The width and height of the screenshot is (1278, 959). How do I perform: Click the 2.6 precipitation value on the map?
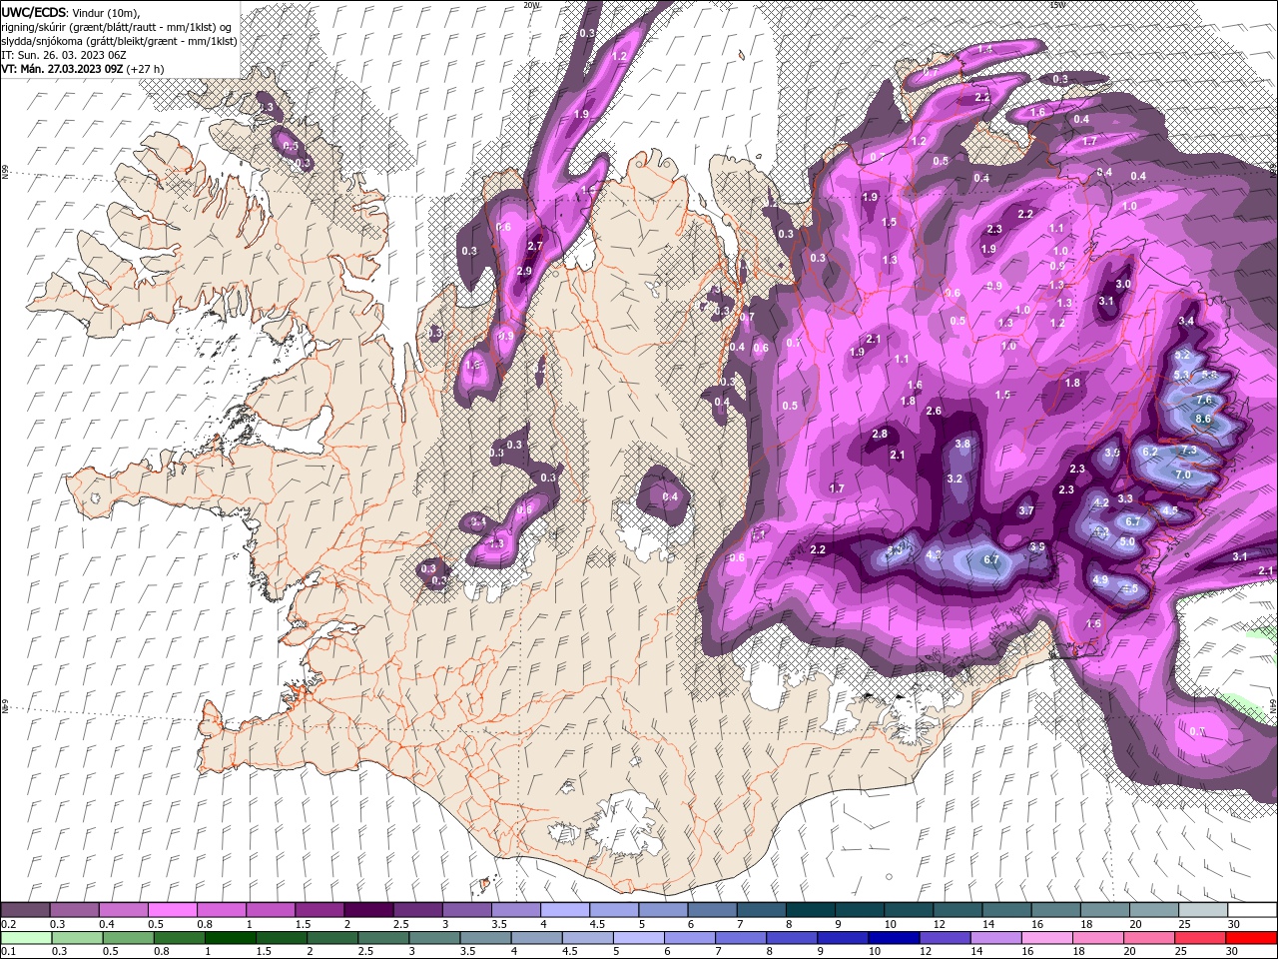coord(934,411)
